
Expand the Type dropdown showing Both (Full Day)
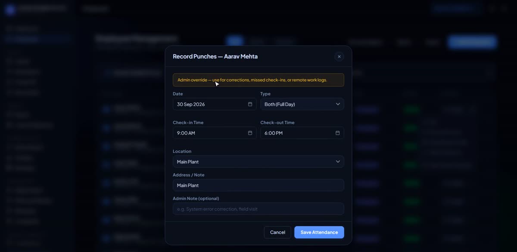(x=302, y=104)
